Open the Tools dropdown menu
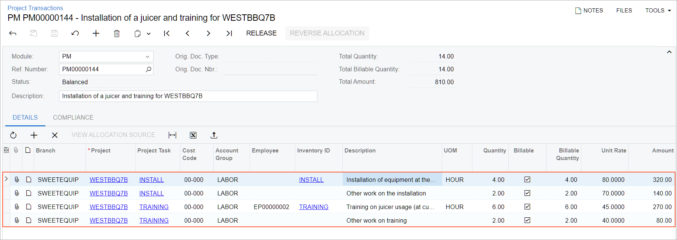Viewport: 677px width, 240px height. pos(658,11)
